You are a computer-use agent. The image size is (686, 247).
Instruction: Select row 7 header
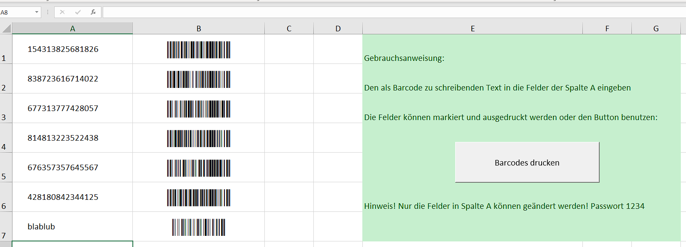pyautogui.click(x=4, y=227)
